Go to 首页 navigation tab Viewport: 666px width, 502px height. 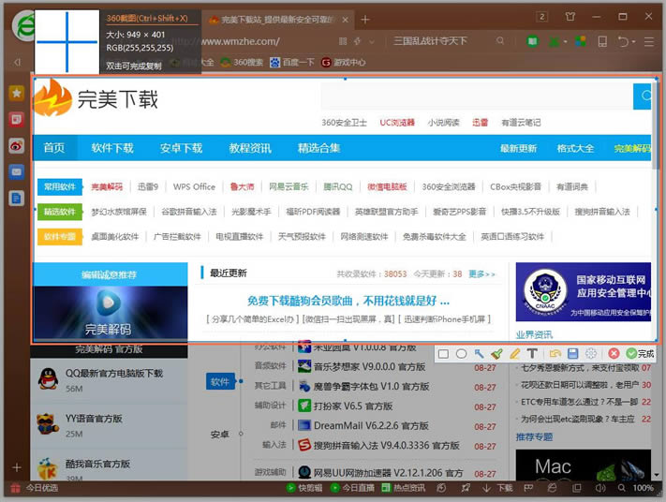tap(54, 148)
